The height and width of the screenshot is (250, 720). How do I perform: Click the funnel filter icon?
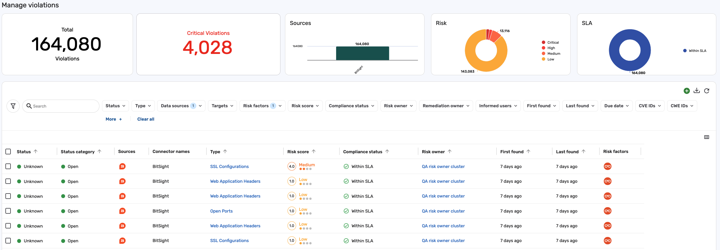[13, 106]
